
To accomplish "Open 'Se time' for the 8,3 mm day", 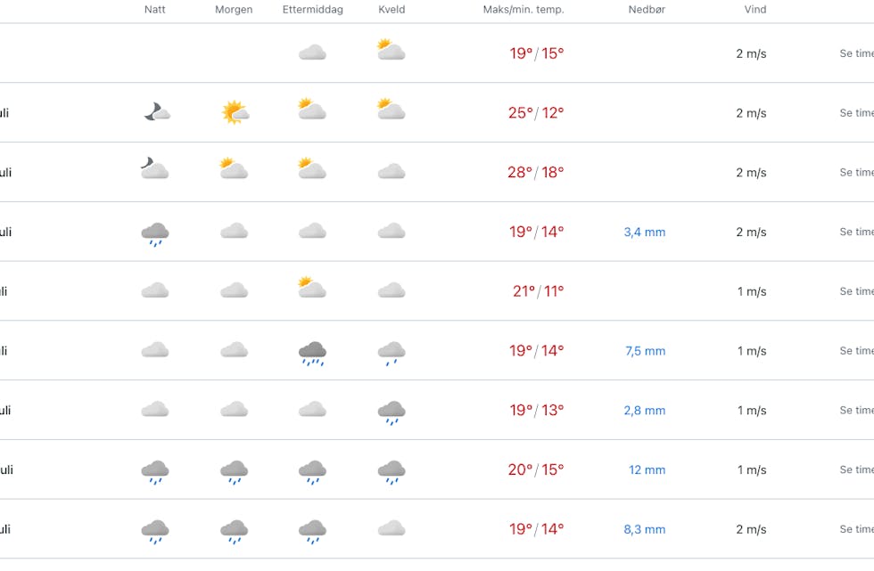I will pyautogui.click(x=857, y=529).
